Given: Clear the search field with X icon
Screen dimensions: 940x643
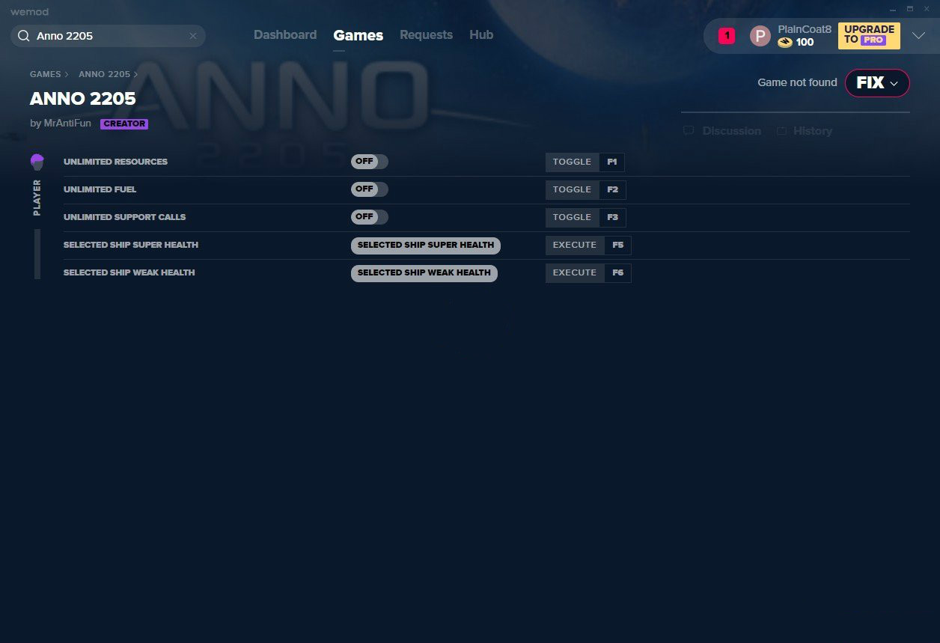Looking at the screenshot, I should pyautogui.click(x=193, y=36).
